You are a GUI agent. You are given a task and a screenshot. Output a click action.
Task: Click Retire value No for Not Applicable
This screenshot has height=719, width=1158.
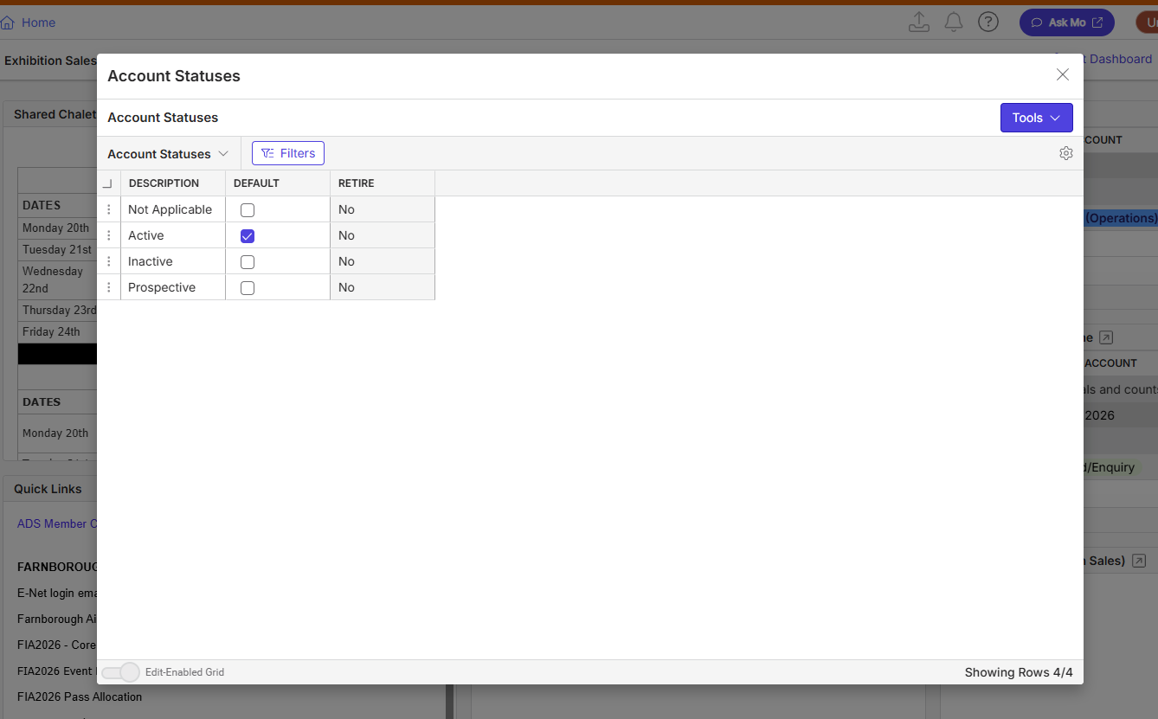383,209
